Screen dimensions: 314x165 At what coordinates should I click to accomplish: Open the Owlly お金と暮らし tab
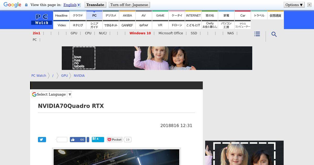[210, 25]
